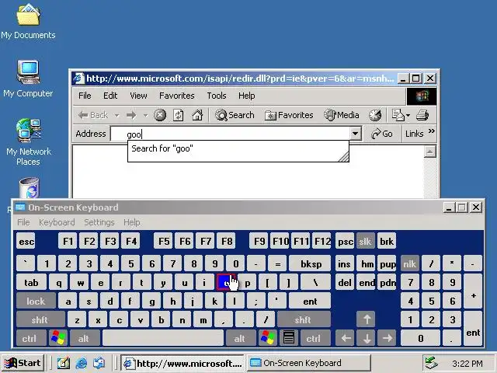Screen dimensions: 497x373
Task: Click the bksp key on keyboard
Action: coord(311,263)
